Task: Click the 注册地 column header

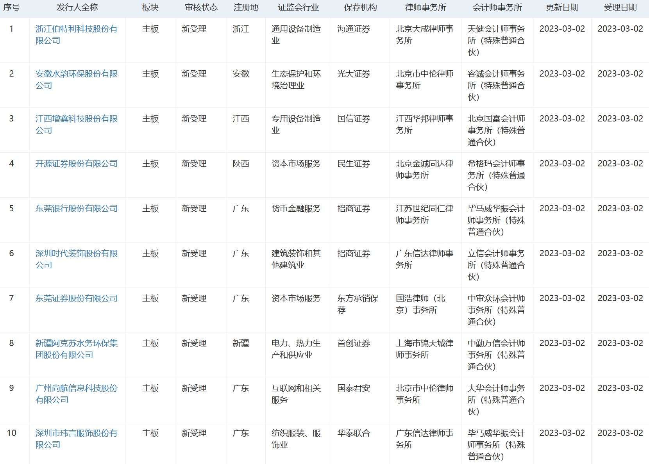Action: pyautogui.click(x=246, y=7)
